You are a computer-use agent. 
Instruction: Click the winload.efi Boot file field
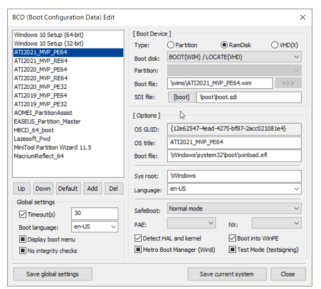(x=234, y=156)
